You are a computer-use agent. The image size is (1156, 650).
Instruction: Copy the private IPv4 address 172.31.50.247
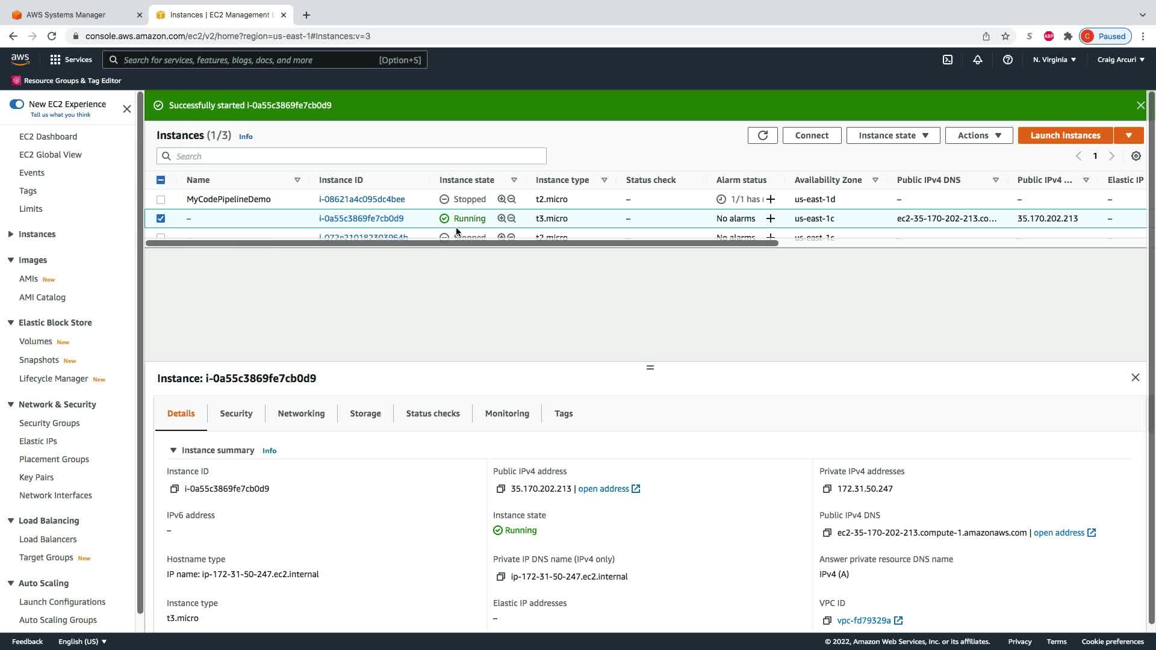coord(827,489)
